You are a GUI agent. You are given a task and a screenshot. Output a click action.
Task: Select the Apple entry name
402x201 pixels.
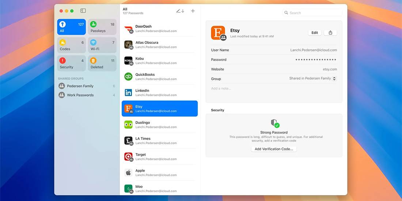140,171
